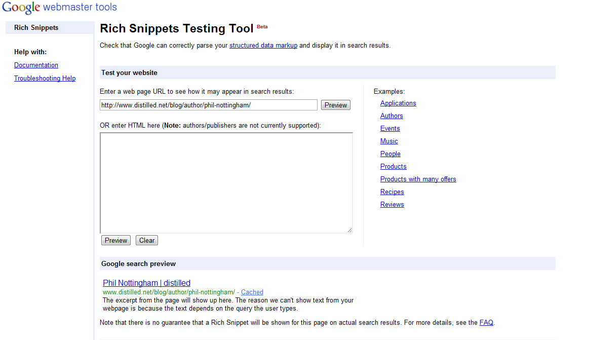
Task: Open the Events example link
Action: (x=390, y=129)
